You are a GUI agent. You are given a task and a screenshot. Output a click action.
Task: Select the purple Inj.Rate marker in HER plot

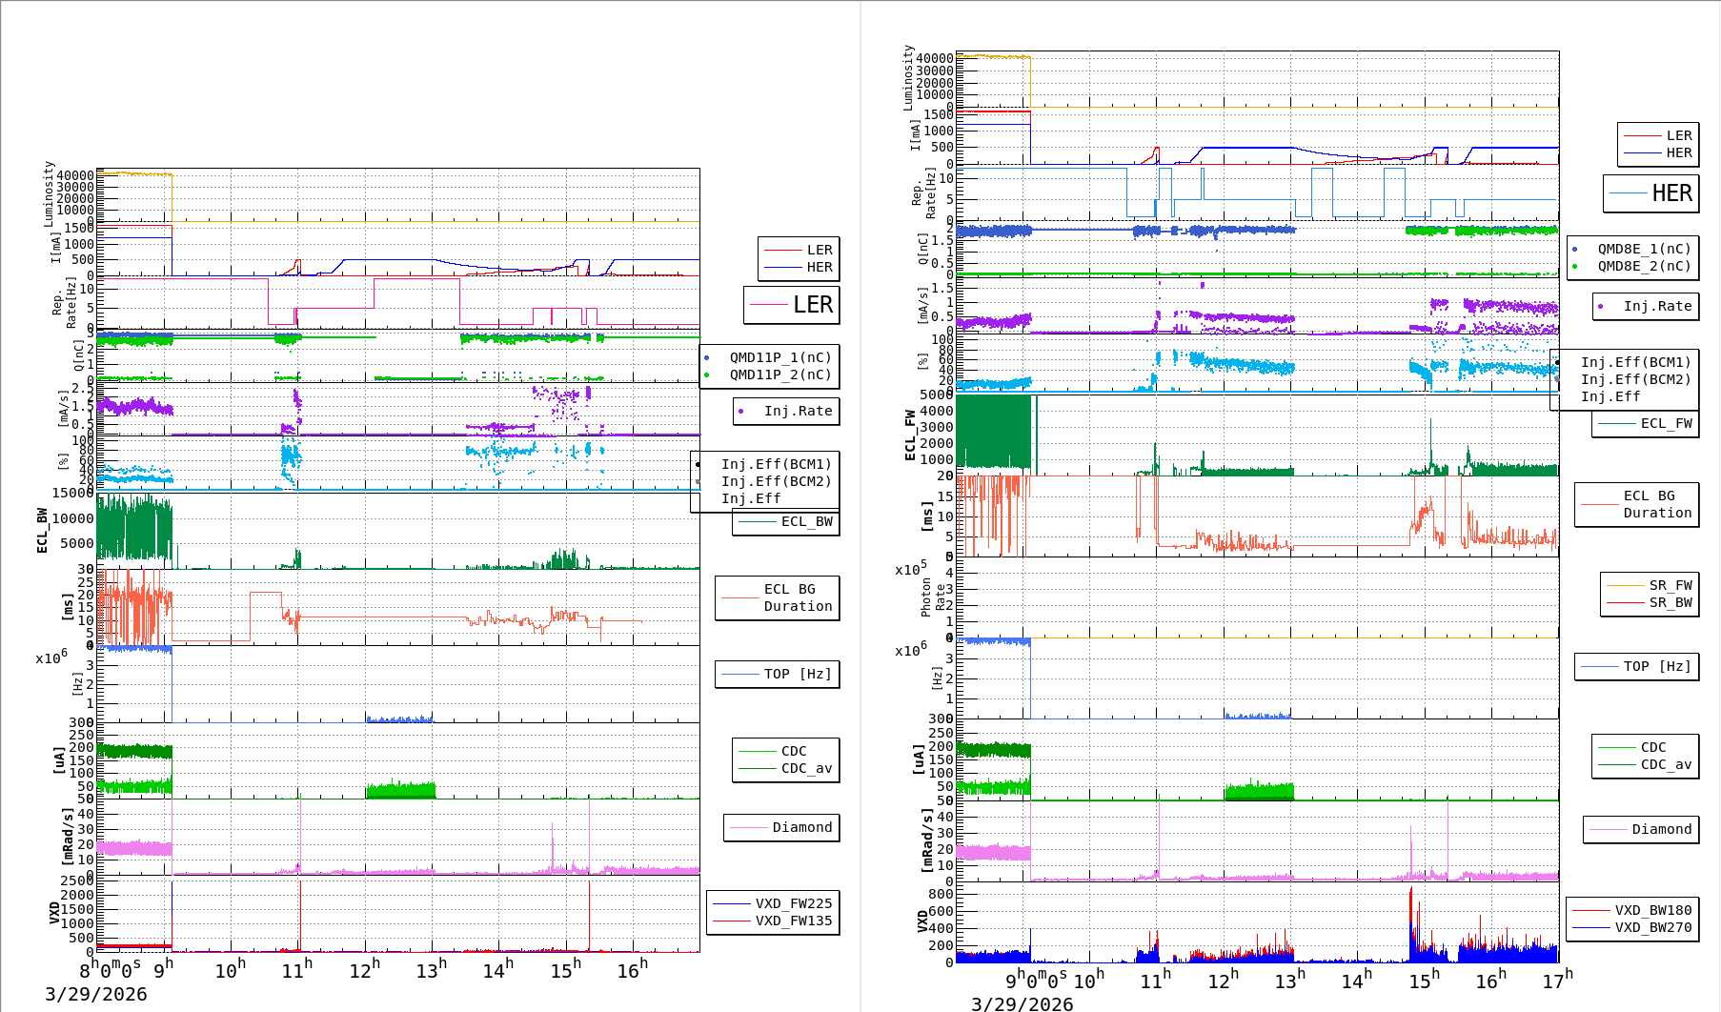click(x=1600, y=307)
